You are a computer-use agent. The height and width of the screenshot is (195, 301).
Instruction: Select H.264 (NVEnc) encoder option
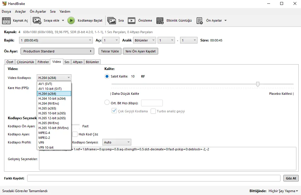pos(54,103)
